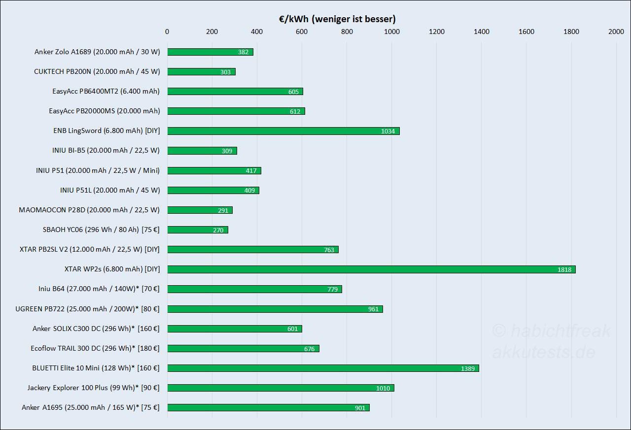Click the EasyAcc PB6400MT2 category label
Viewport: 631px width, 430px height.
[106, 91]
